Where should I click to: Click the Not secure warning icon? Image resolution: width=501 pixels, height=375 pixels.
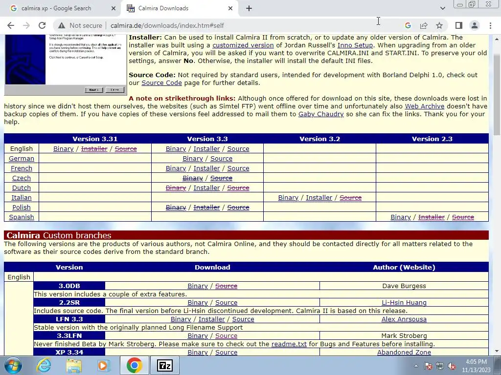coord(61,25)
